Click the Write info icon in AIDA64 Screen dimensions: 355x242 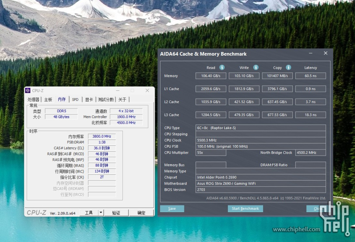tap(256, 67)
